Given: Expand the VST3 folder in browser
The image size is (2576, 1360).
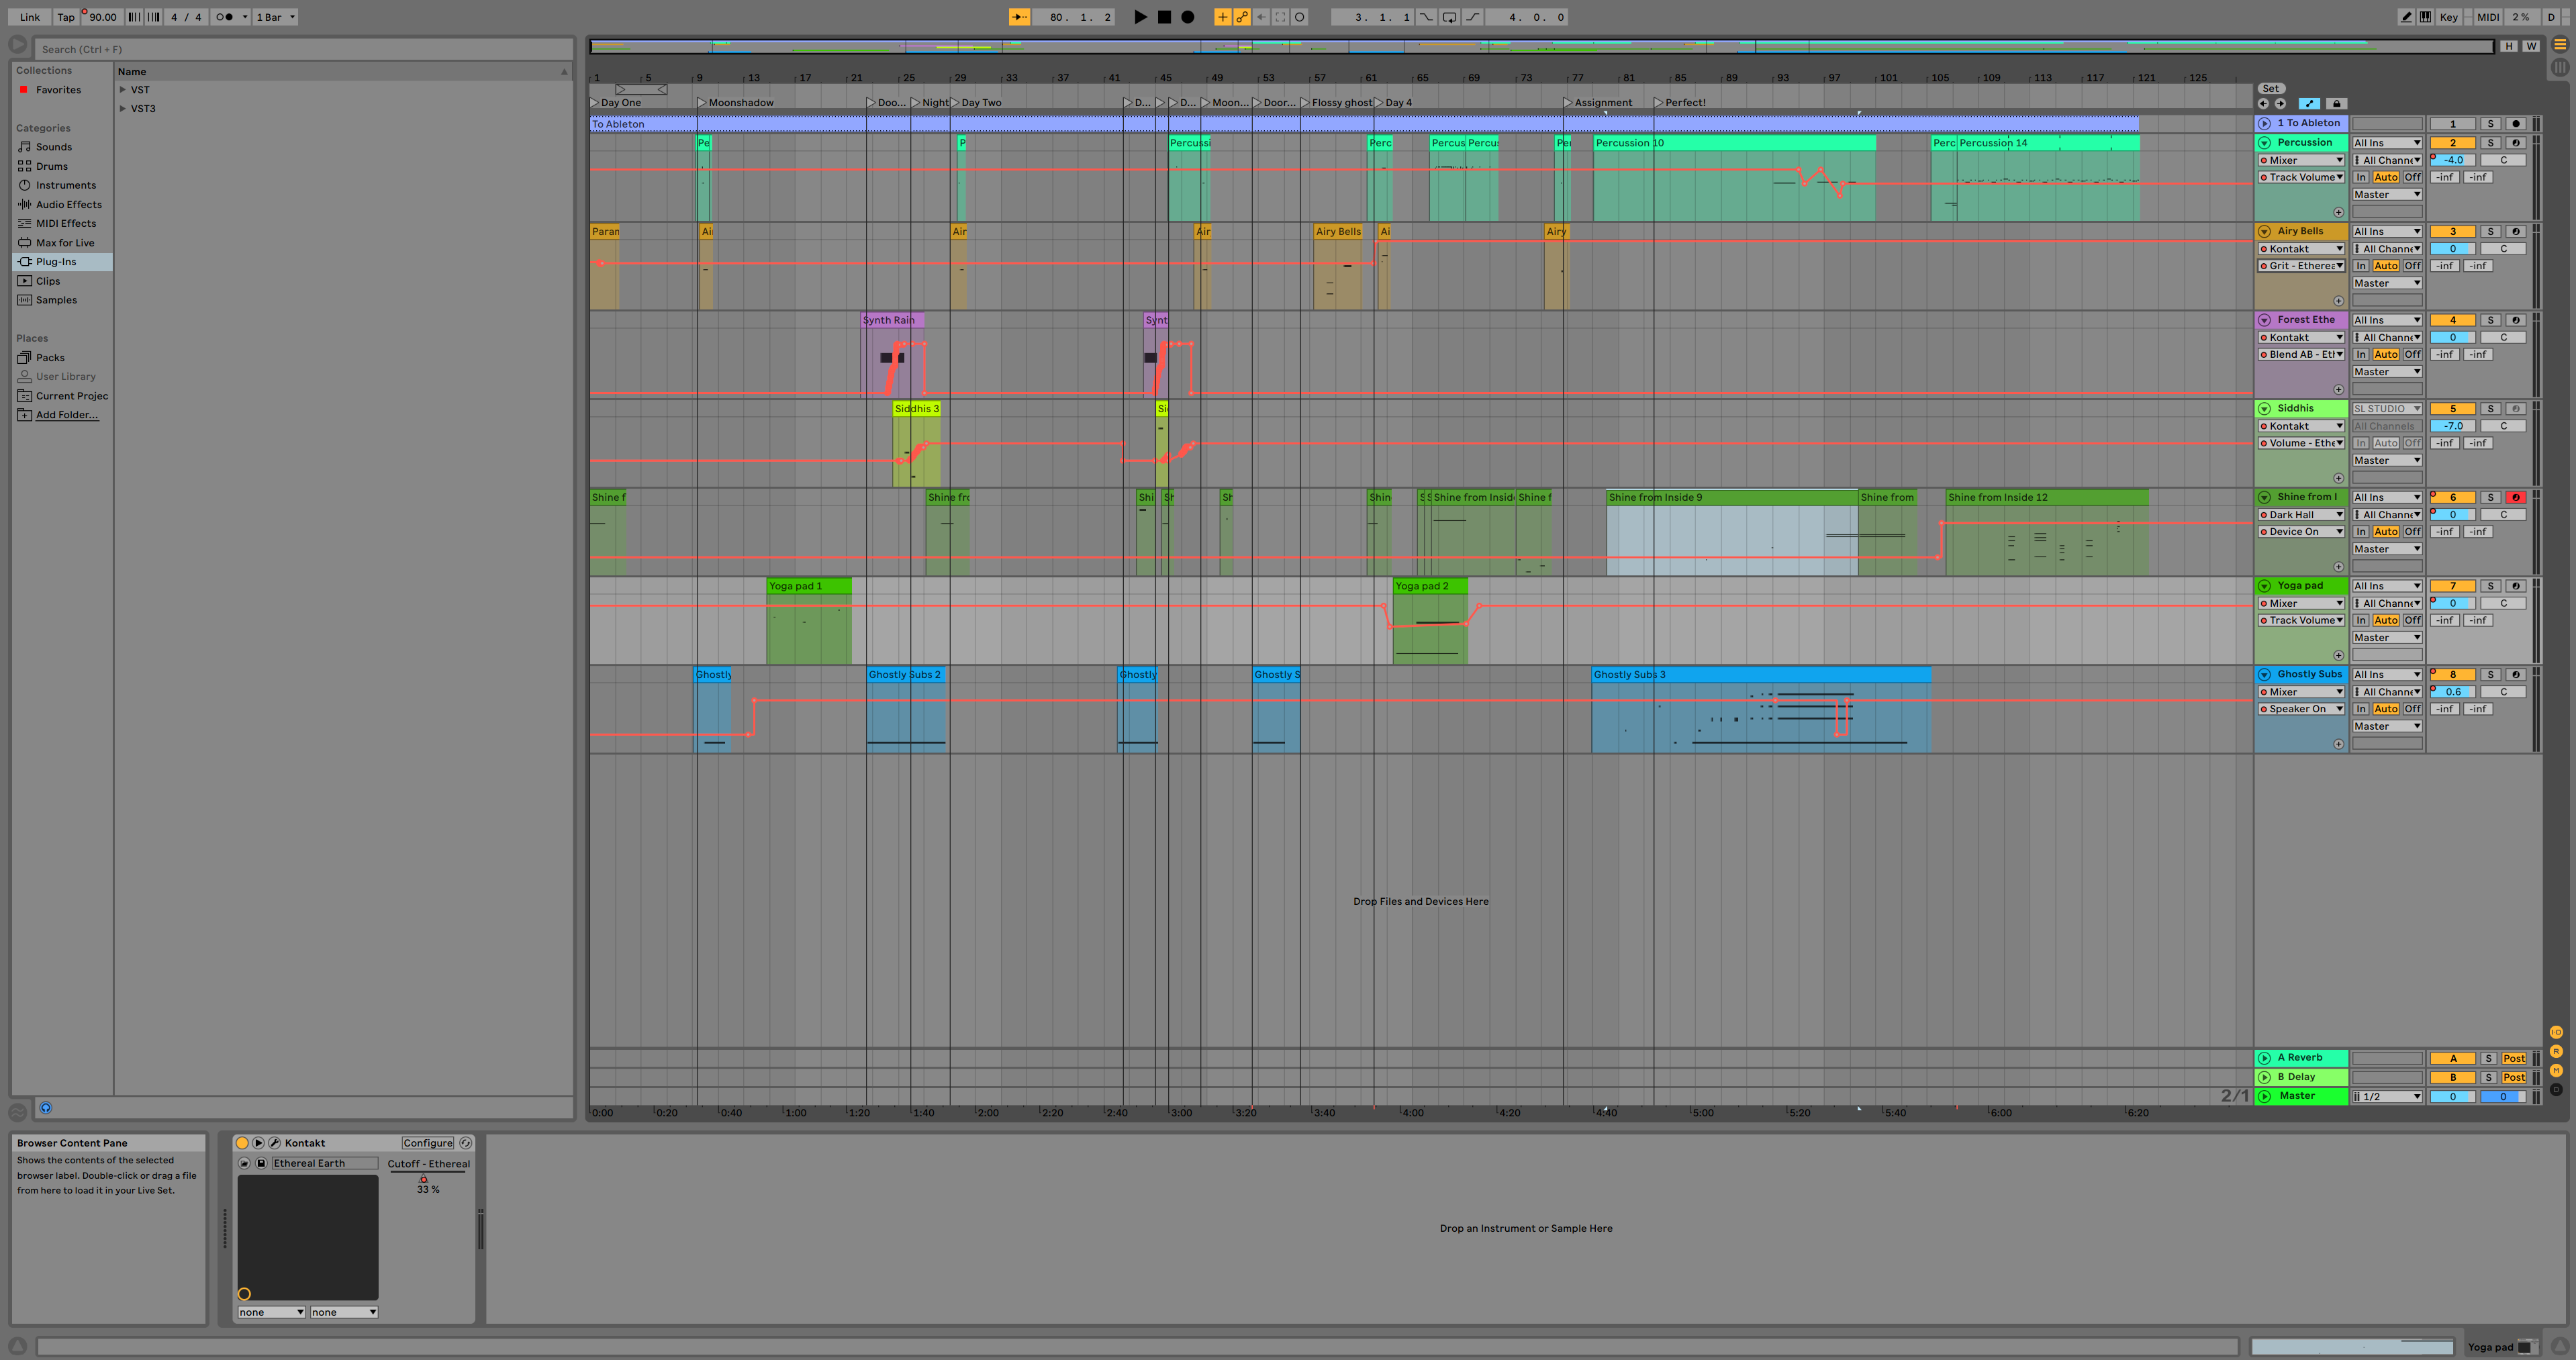Looking at the screenshot, I should pos(123,109).
